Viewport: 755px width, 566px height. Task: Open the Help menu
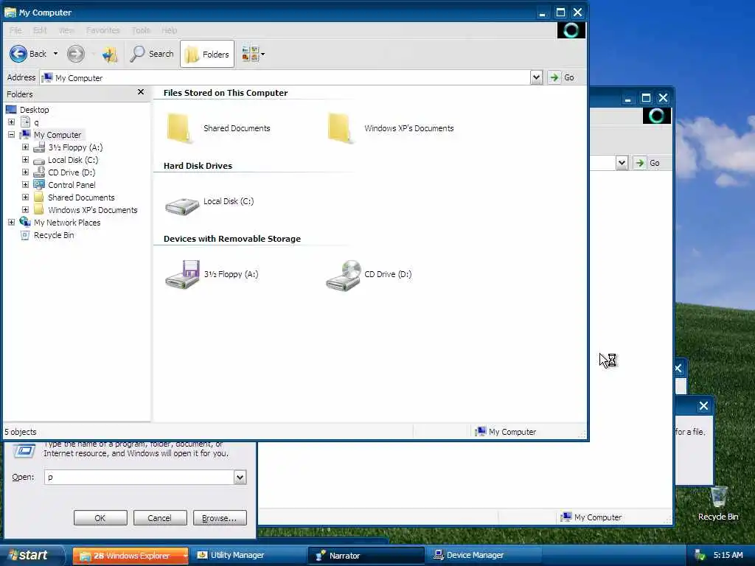(x=169, y=30)
